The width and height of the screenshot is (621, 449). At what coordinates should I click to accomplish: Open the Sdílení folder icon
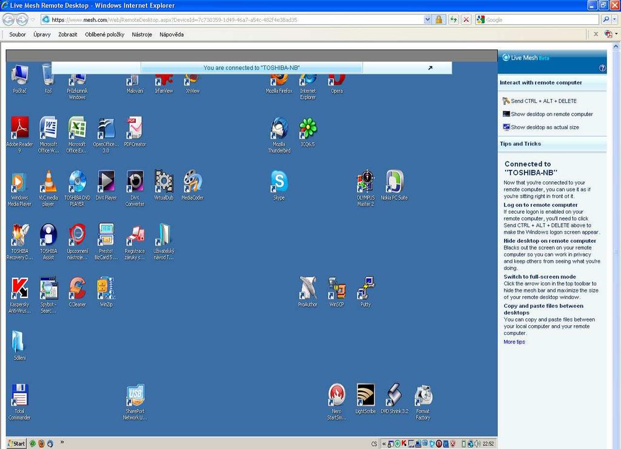point(19,346)
